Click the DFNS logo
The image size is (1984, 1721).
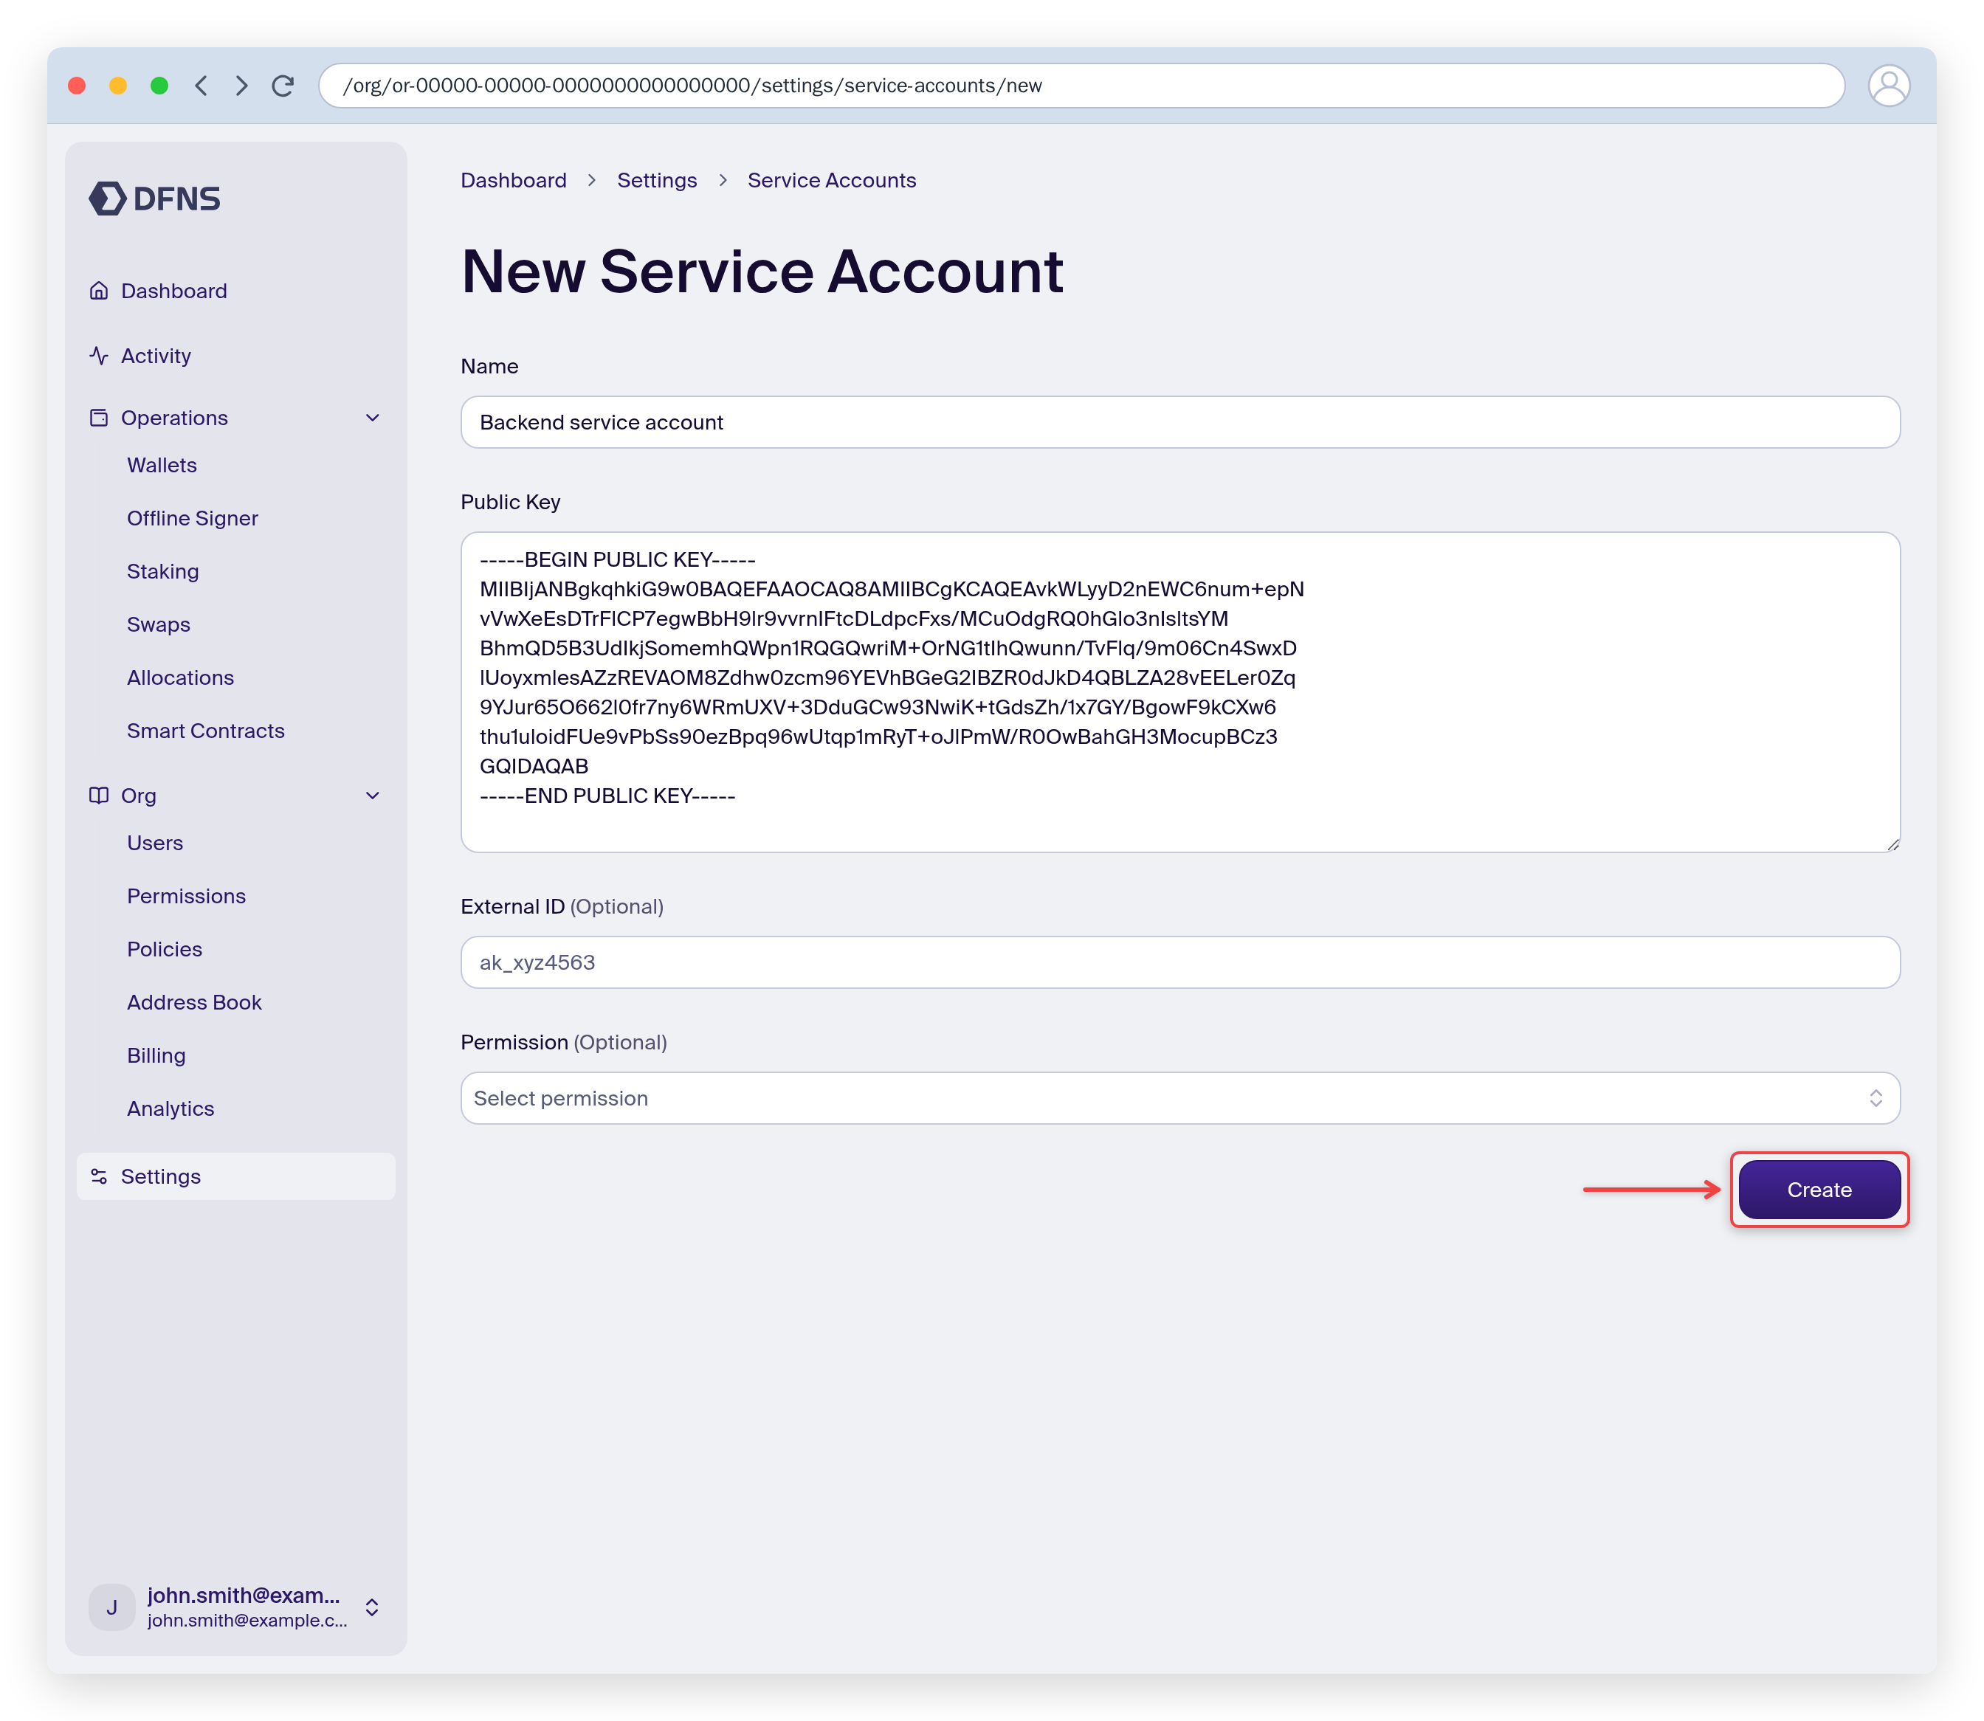click(154, 199)
